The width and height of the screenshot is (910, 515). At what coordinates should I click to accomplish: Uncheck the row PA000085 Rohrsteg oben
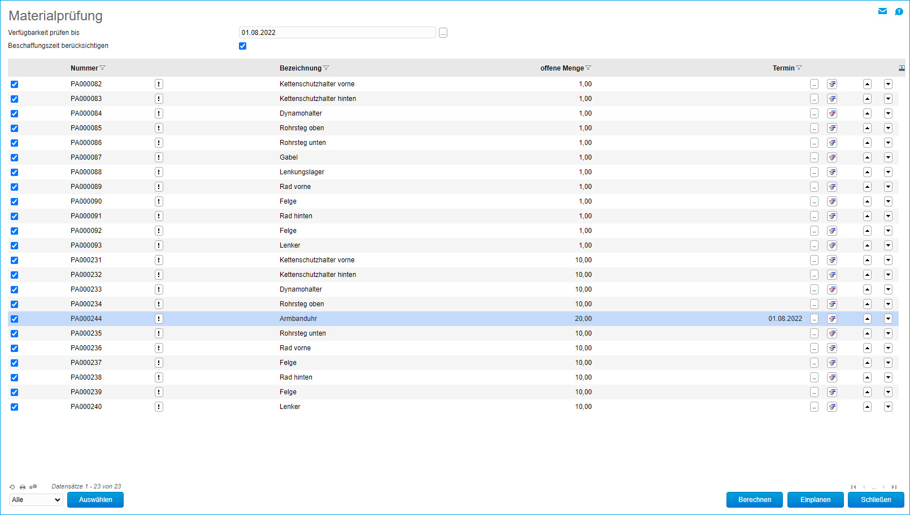pos(15,128)
